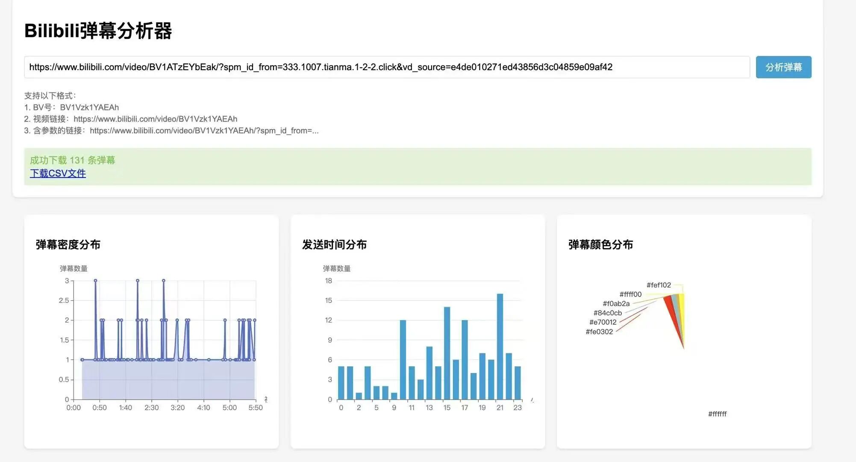
Task: Click the #ffffff label below the pie
Action: pyautogui.click(x=717, y=414)
